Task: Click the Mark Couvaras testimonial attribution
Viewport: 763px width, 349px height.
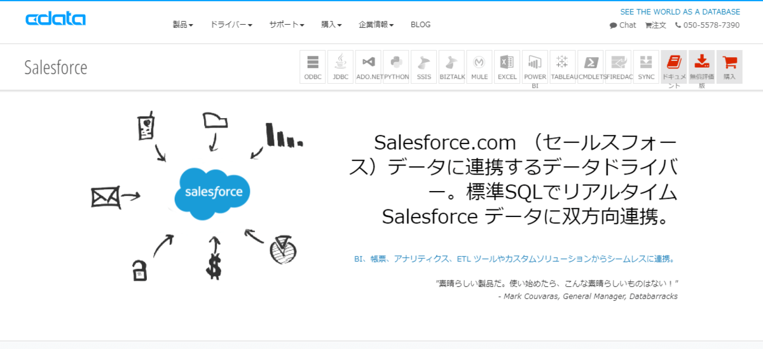Action: point(588,296)
